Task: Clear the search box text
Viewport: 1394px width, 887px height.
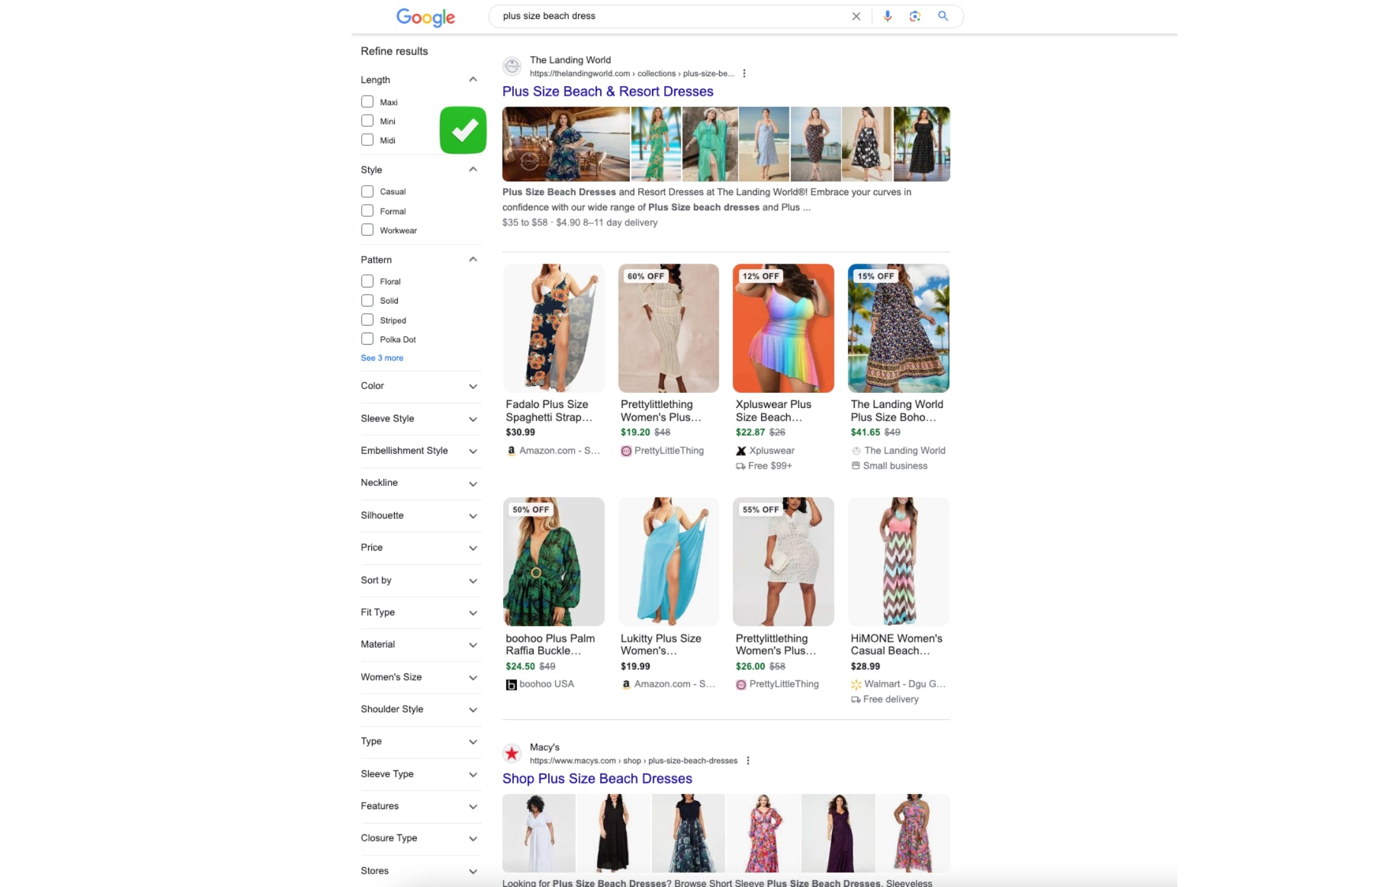Action: [x=856, y=16]
